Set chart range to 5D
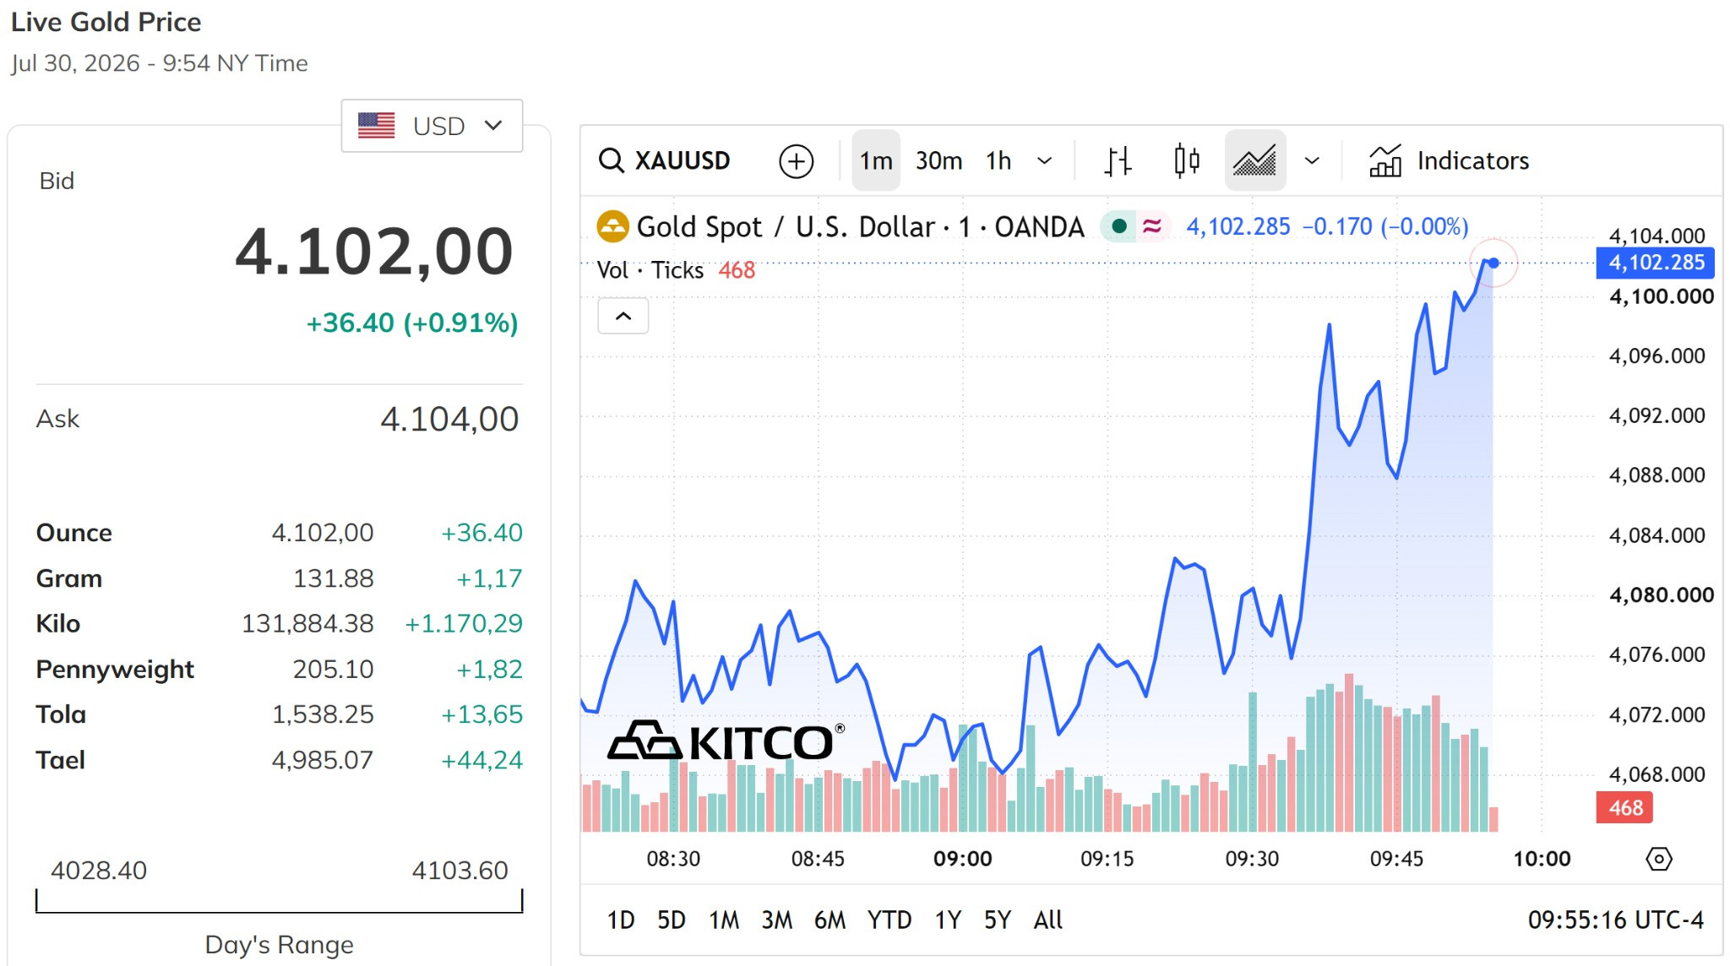This screenshot has width=1730, height=966. (672, 920)
